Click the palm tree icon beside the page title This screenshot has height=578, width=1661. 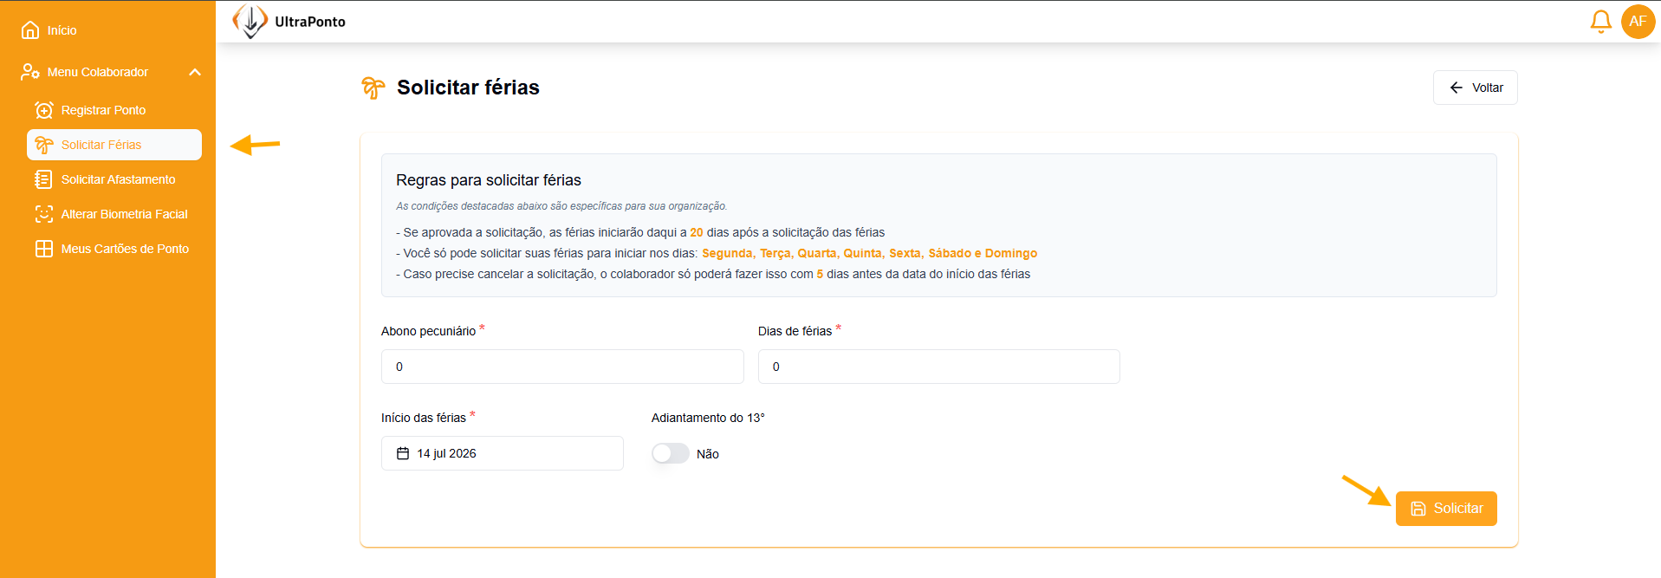pyautogui.click(x=373, y=88)
